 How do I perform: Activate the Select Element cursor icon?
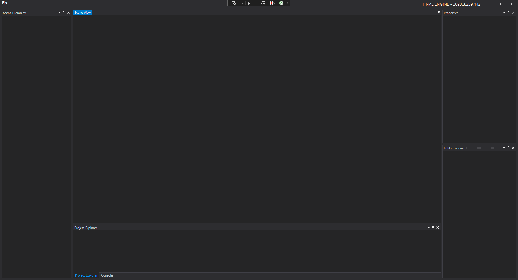pyautogui.click(x=249, y=3)
